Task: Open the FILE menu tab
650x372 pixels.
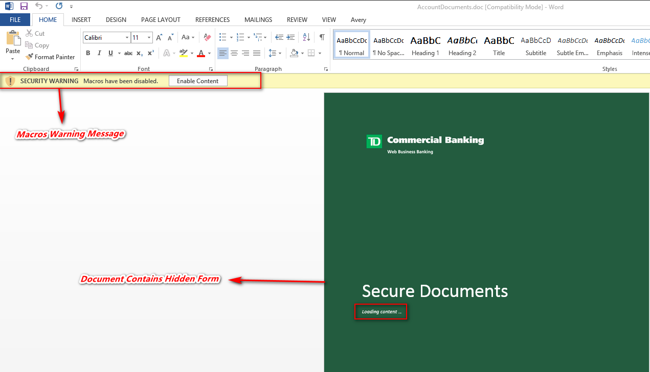Action: 15,20
